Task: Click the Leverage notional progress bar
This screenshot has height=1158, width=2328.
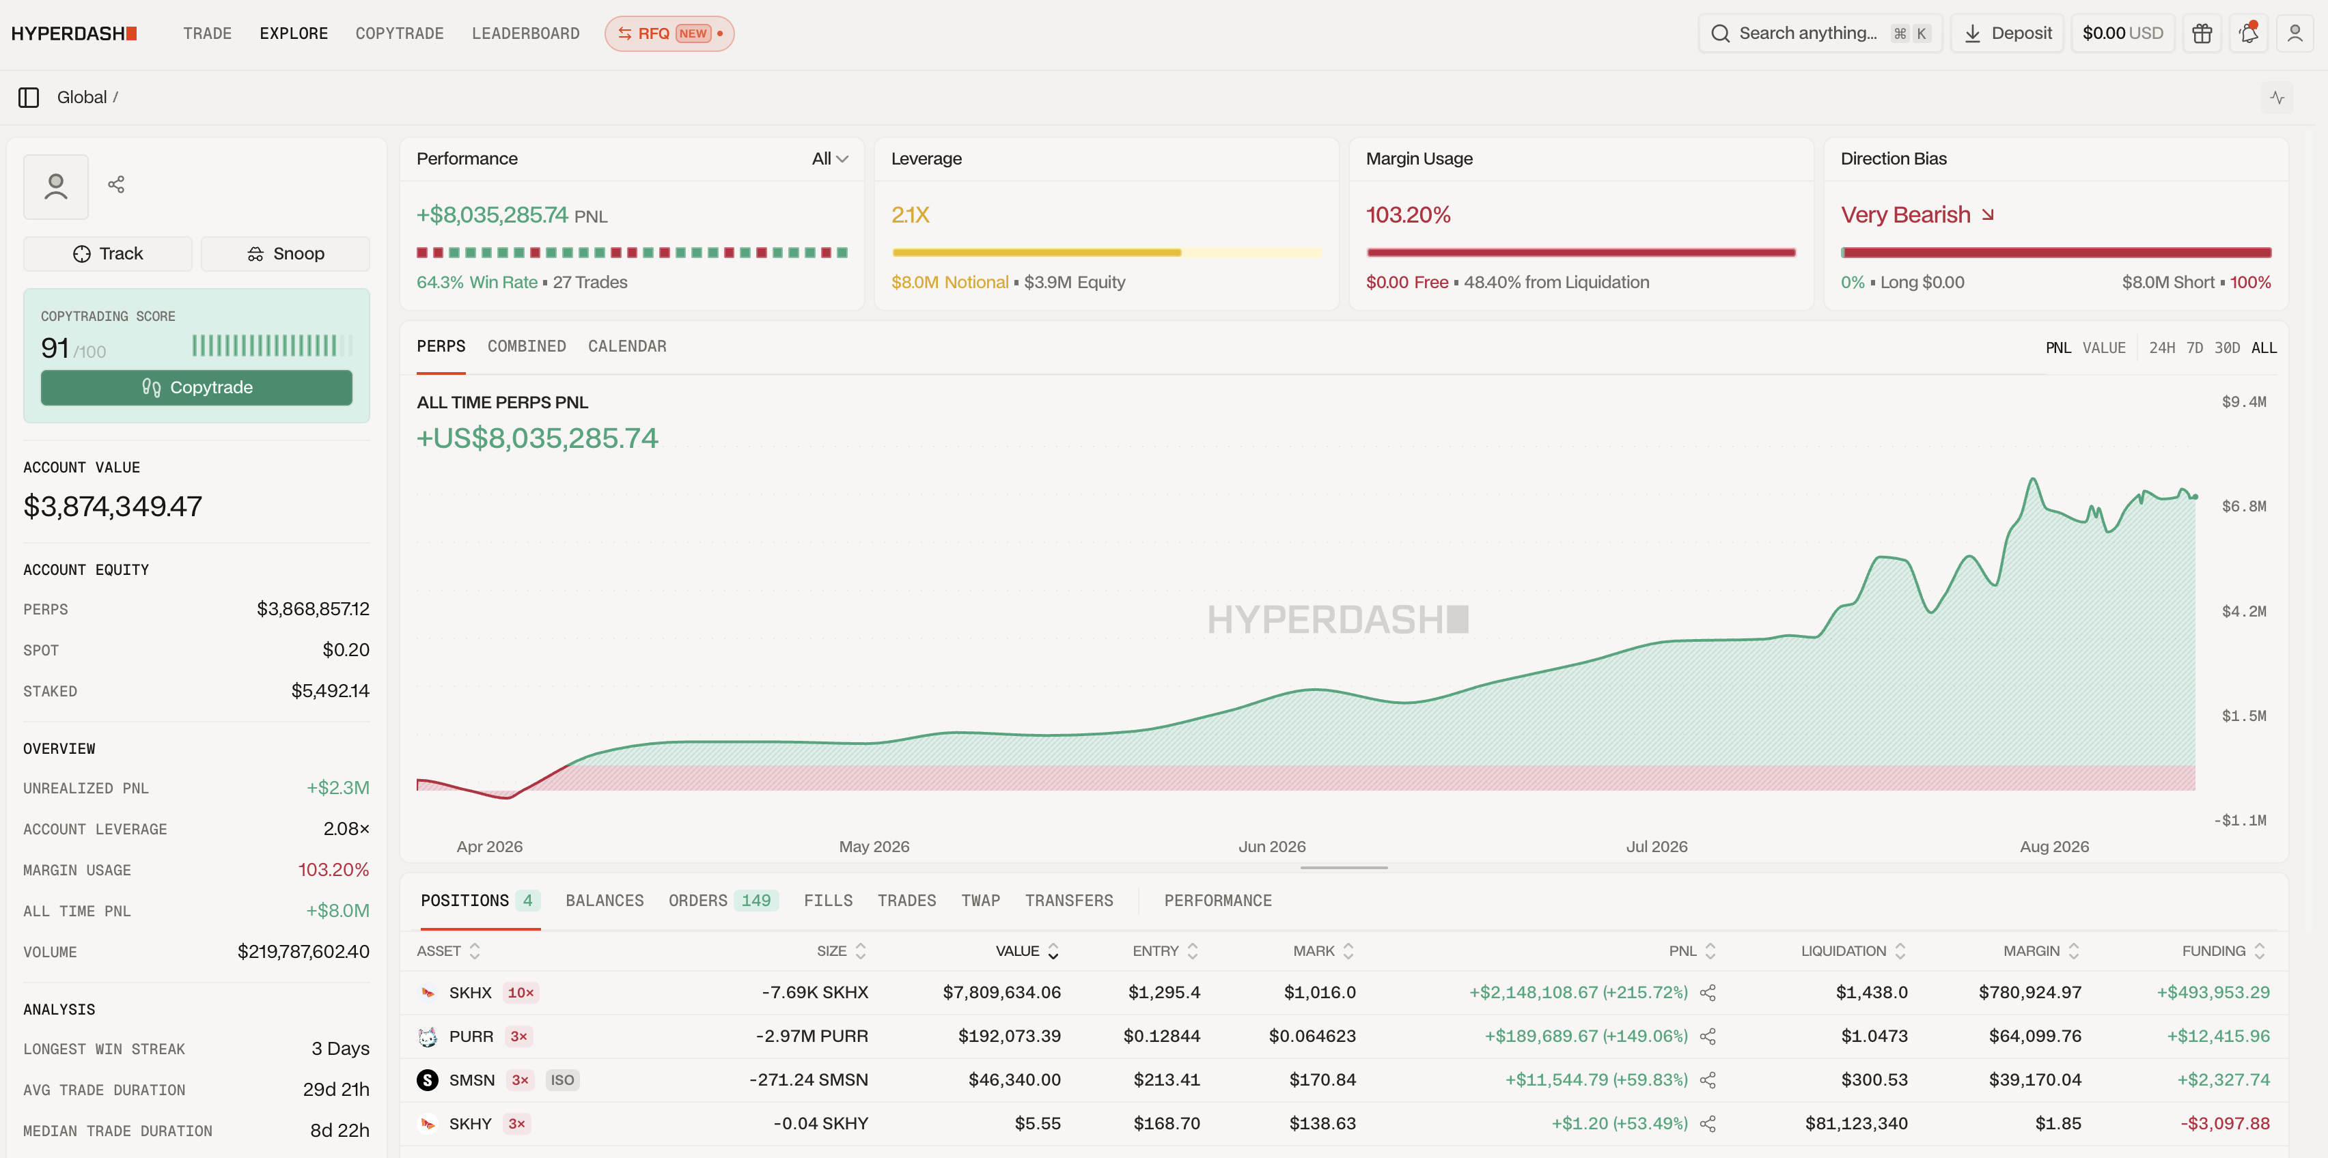Action: click(x=1106, y=253)
